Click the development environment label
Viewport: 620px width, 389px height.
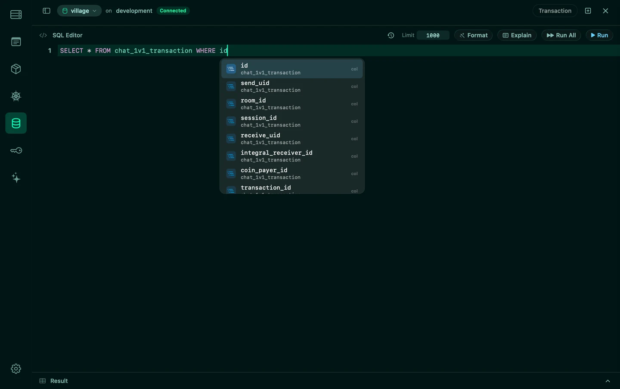(134, 11)
